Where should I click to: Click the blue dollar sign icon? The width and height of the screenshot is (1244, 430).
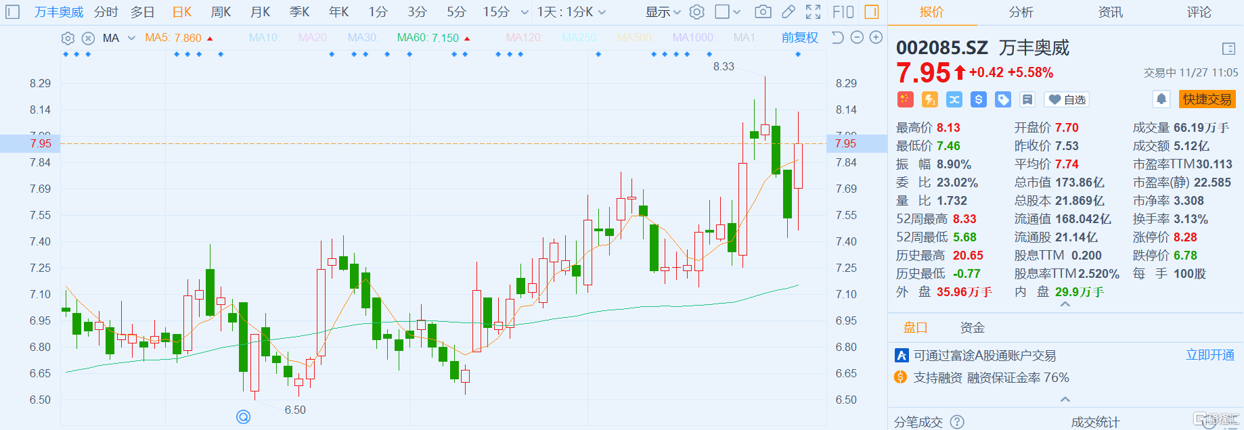point(979,100)
